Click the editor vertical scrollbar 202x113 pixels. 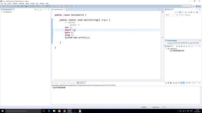(161, 45)
